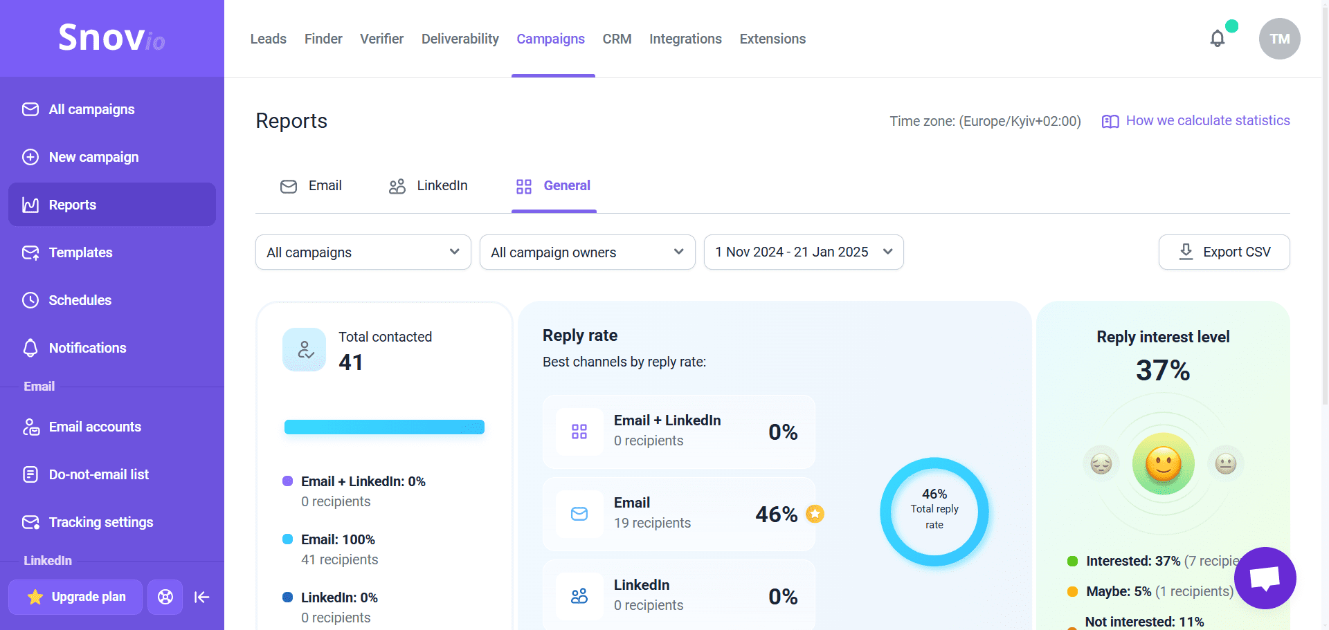This screenshot has height=630, width=1329.
Task: Open the notifications bell icon
Action: click(x=1217, y=39)
